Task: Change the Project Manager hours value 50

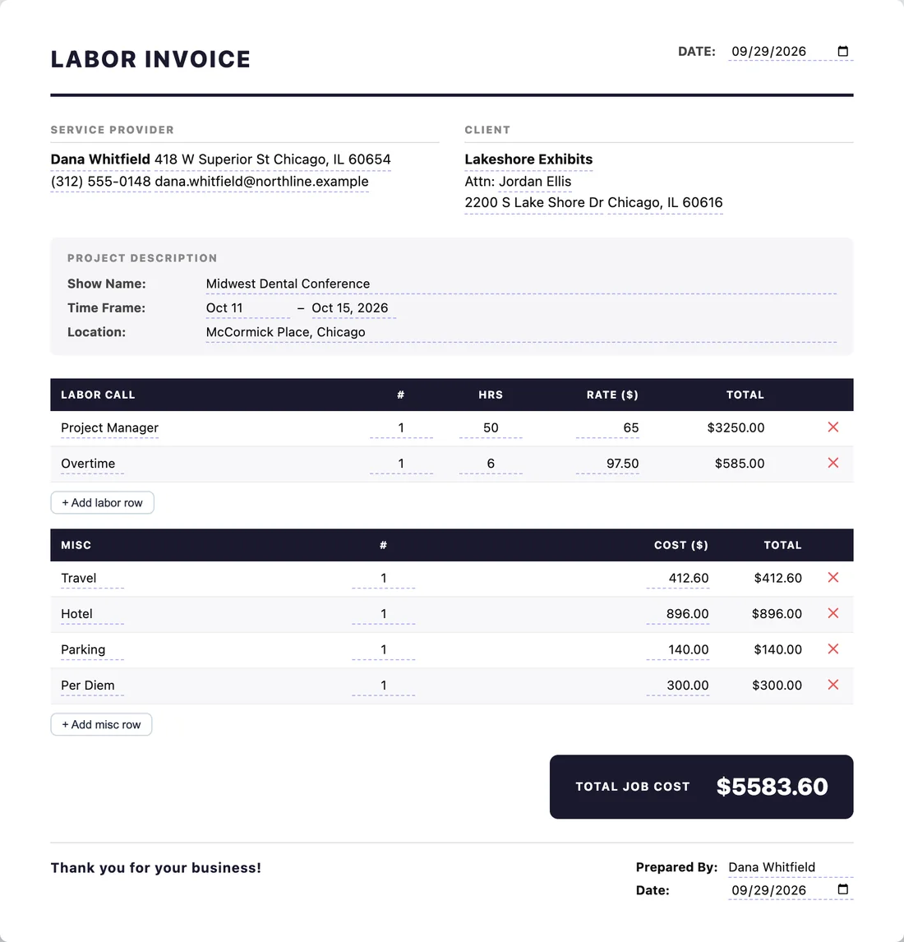Action: tap(491, 427)
